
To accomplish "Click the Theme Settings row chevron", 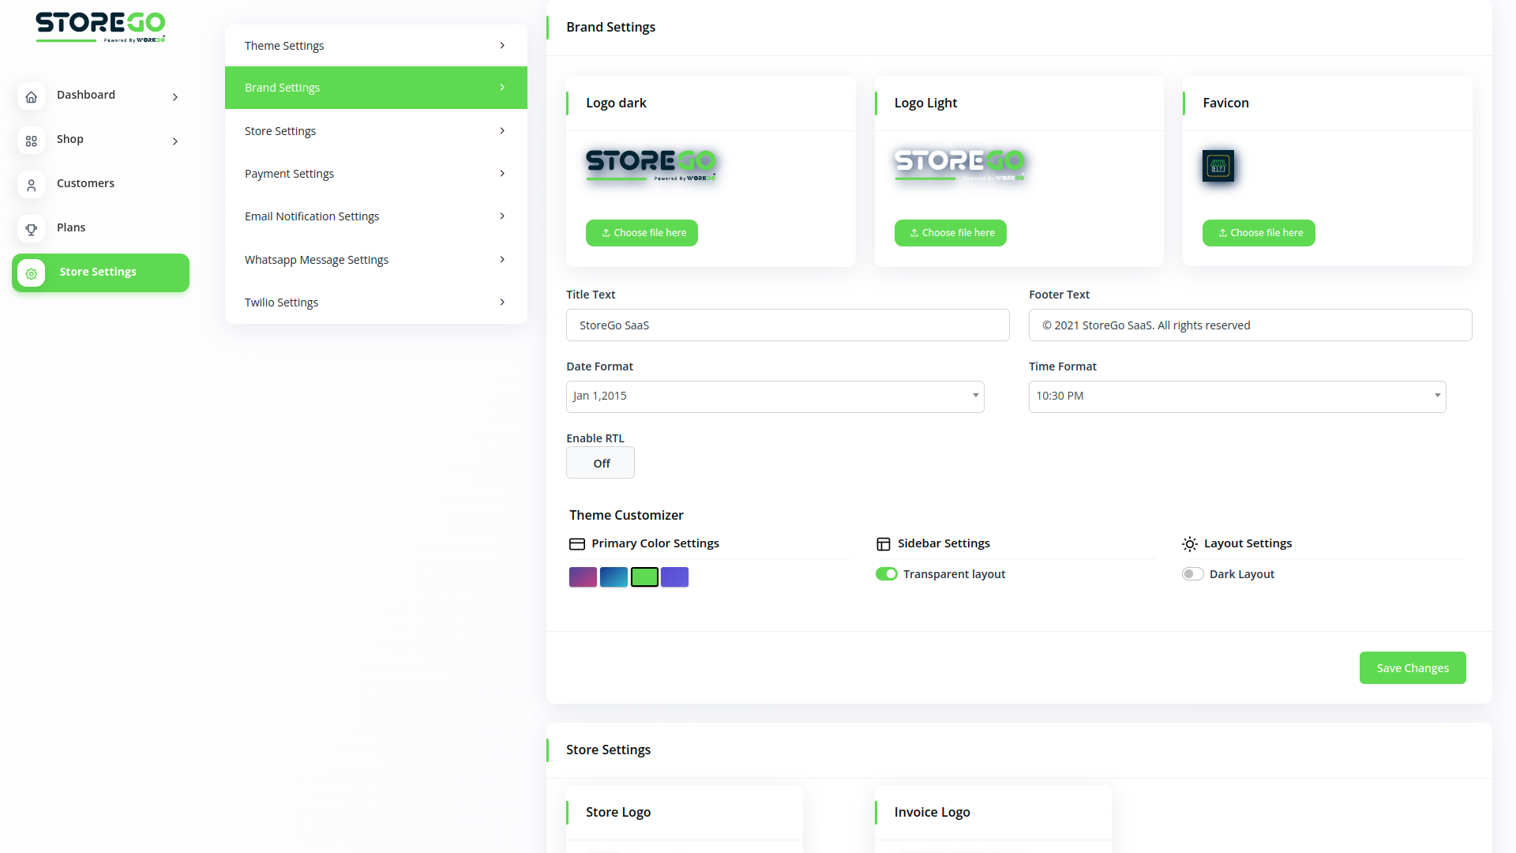I will pos(502,46).
